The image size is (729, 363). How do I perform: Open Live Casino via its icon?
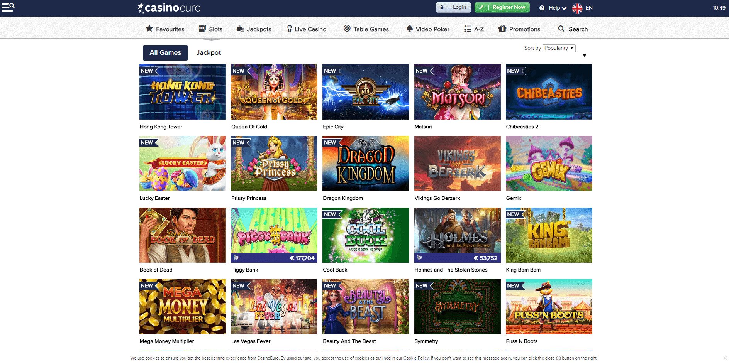pyautogui.click(x=289, y=28)
